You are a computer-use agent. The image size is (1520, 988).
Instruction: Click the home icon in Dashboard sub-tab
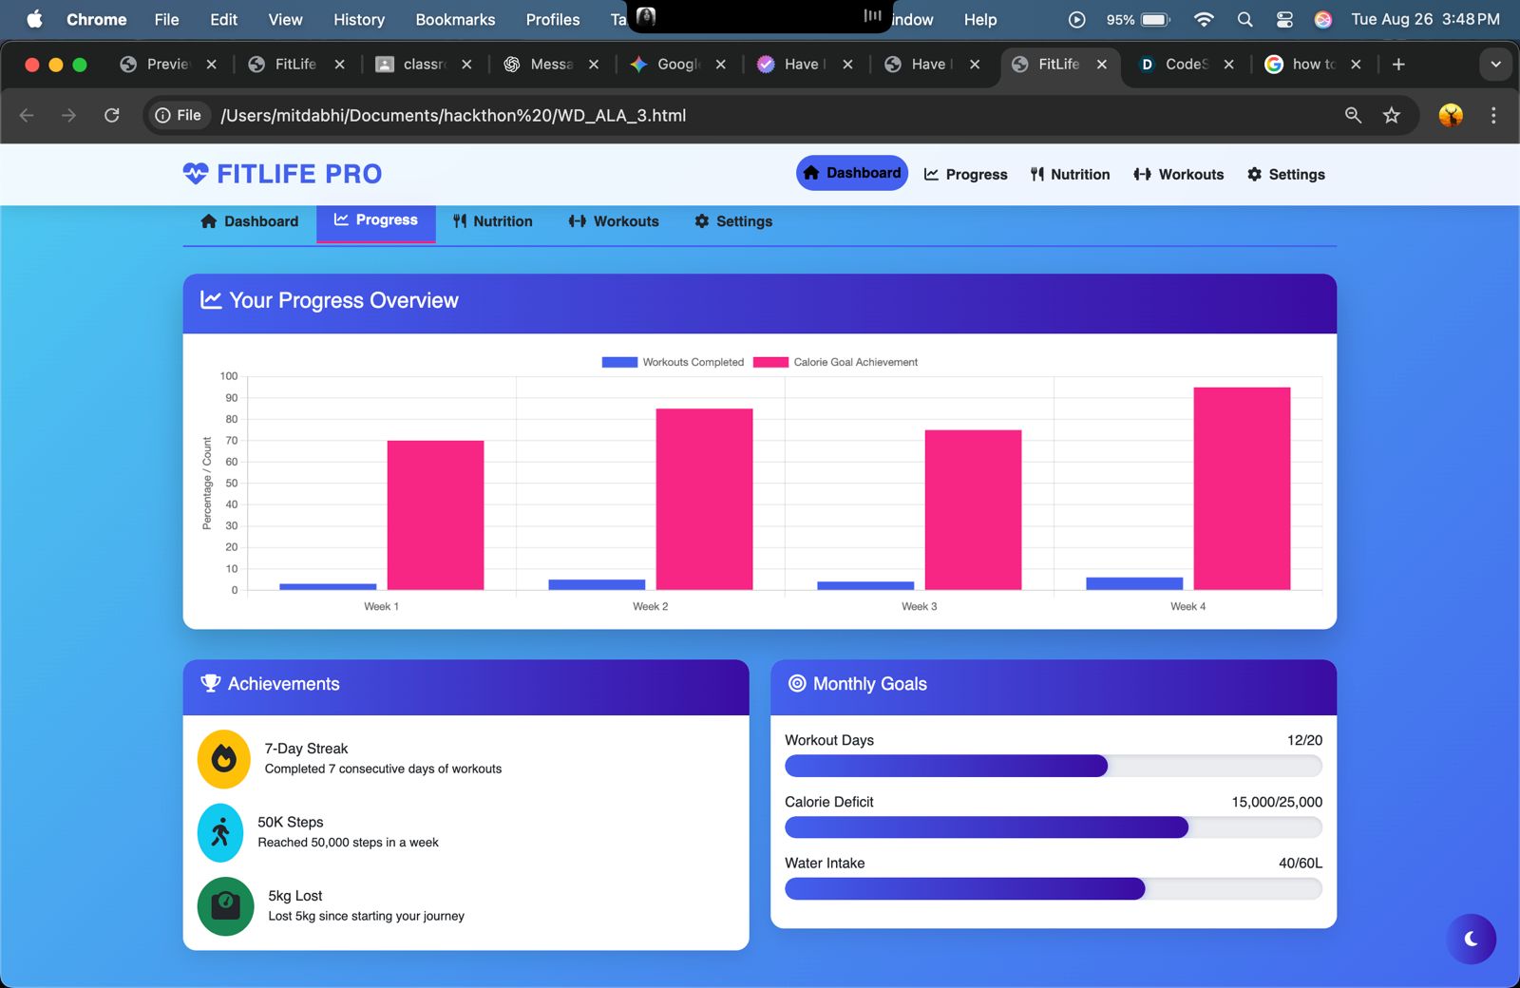pyautogui.click(x=209, y=221)
